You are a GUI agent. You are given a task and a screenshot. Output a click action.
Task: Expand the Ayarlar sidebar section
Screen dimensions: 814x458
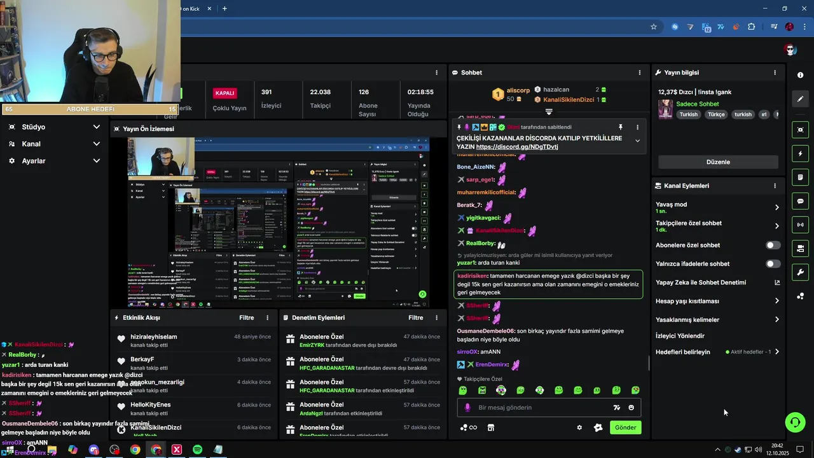pos(55,161)
